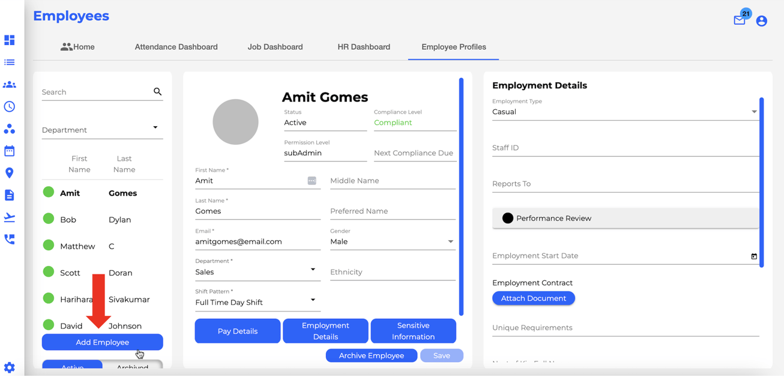Screen dimensions: 784x377
Task: Open the messages envelope with 21 notifications
Action: (x=740, y=20)
